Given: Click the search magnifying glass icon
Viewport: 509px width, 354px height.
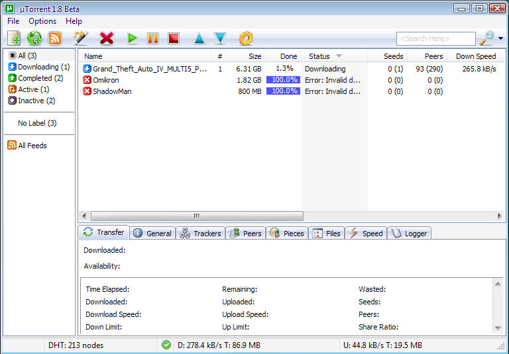Looking at the screenshot, I should 486,38.
